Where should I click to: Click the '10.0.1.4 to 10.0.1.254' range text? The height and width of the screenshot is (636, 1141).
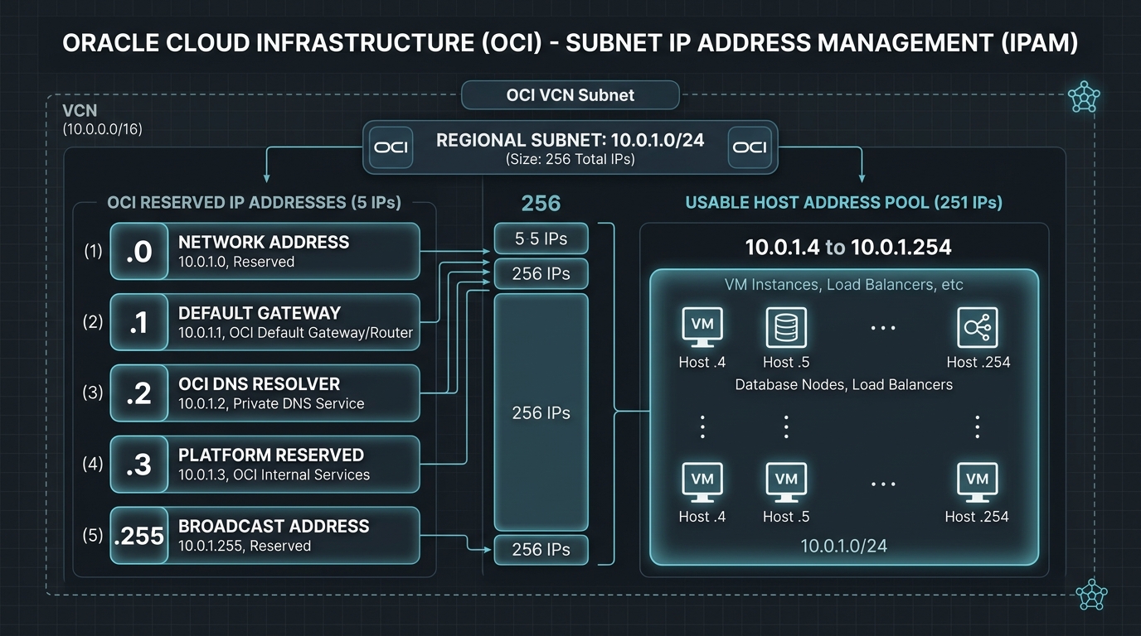coord(847,247)
